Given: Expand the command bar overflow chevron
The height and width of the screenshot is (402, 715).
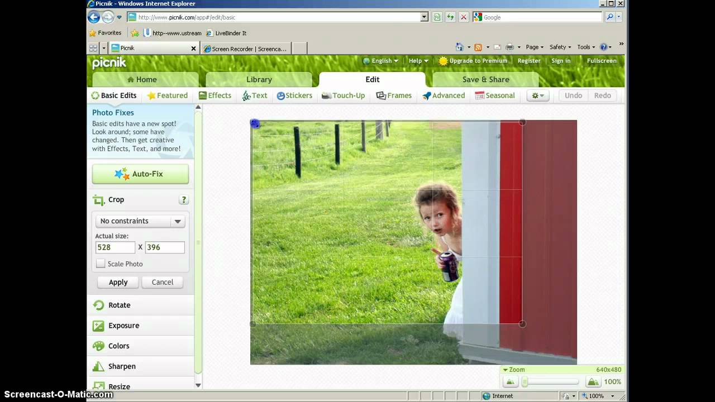Looking at the screenshot, I should 621,44.
